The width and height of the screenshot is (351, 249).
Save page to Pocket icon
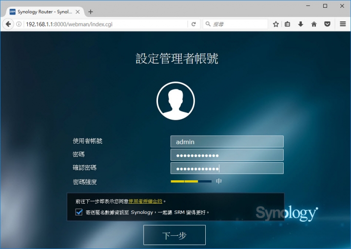[x=327, y=24]
